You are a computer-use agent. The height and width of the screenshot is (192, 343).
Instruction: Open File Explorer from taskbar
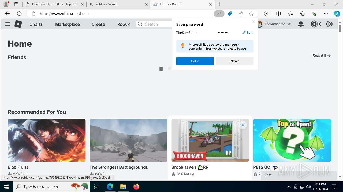click(123, 187)
